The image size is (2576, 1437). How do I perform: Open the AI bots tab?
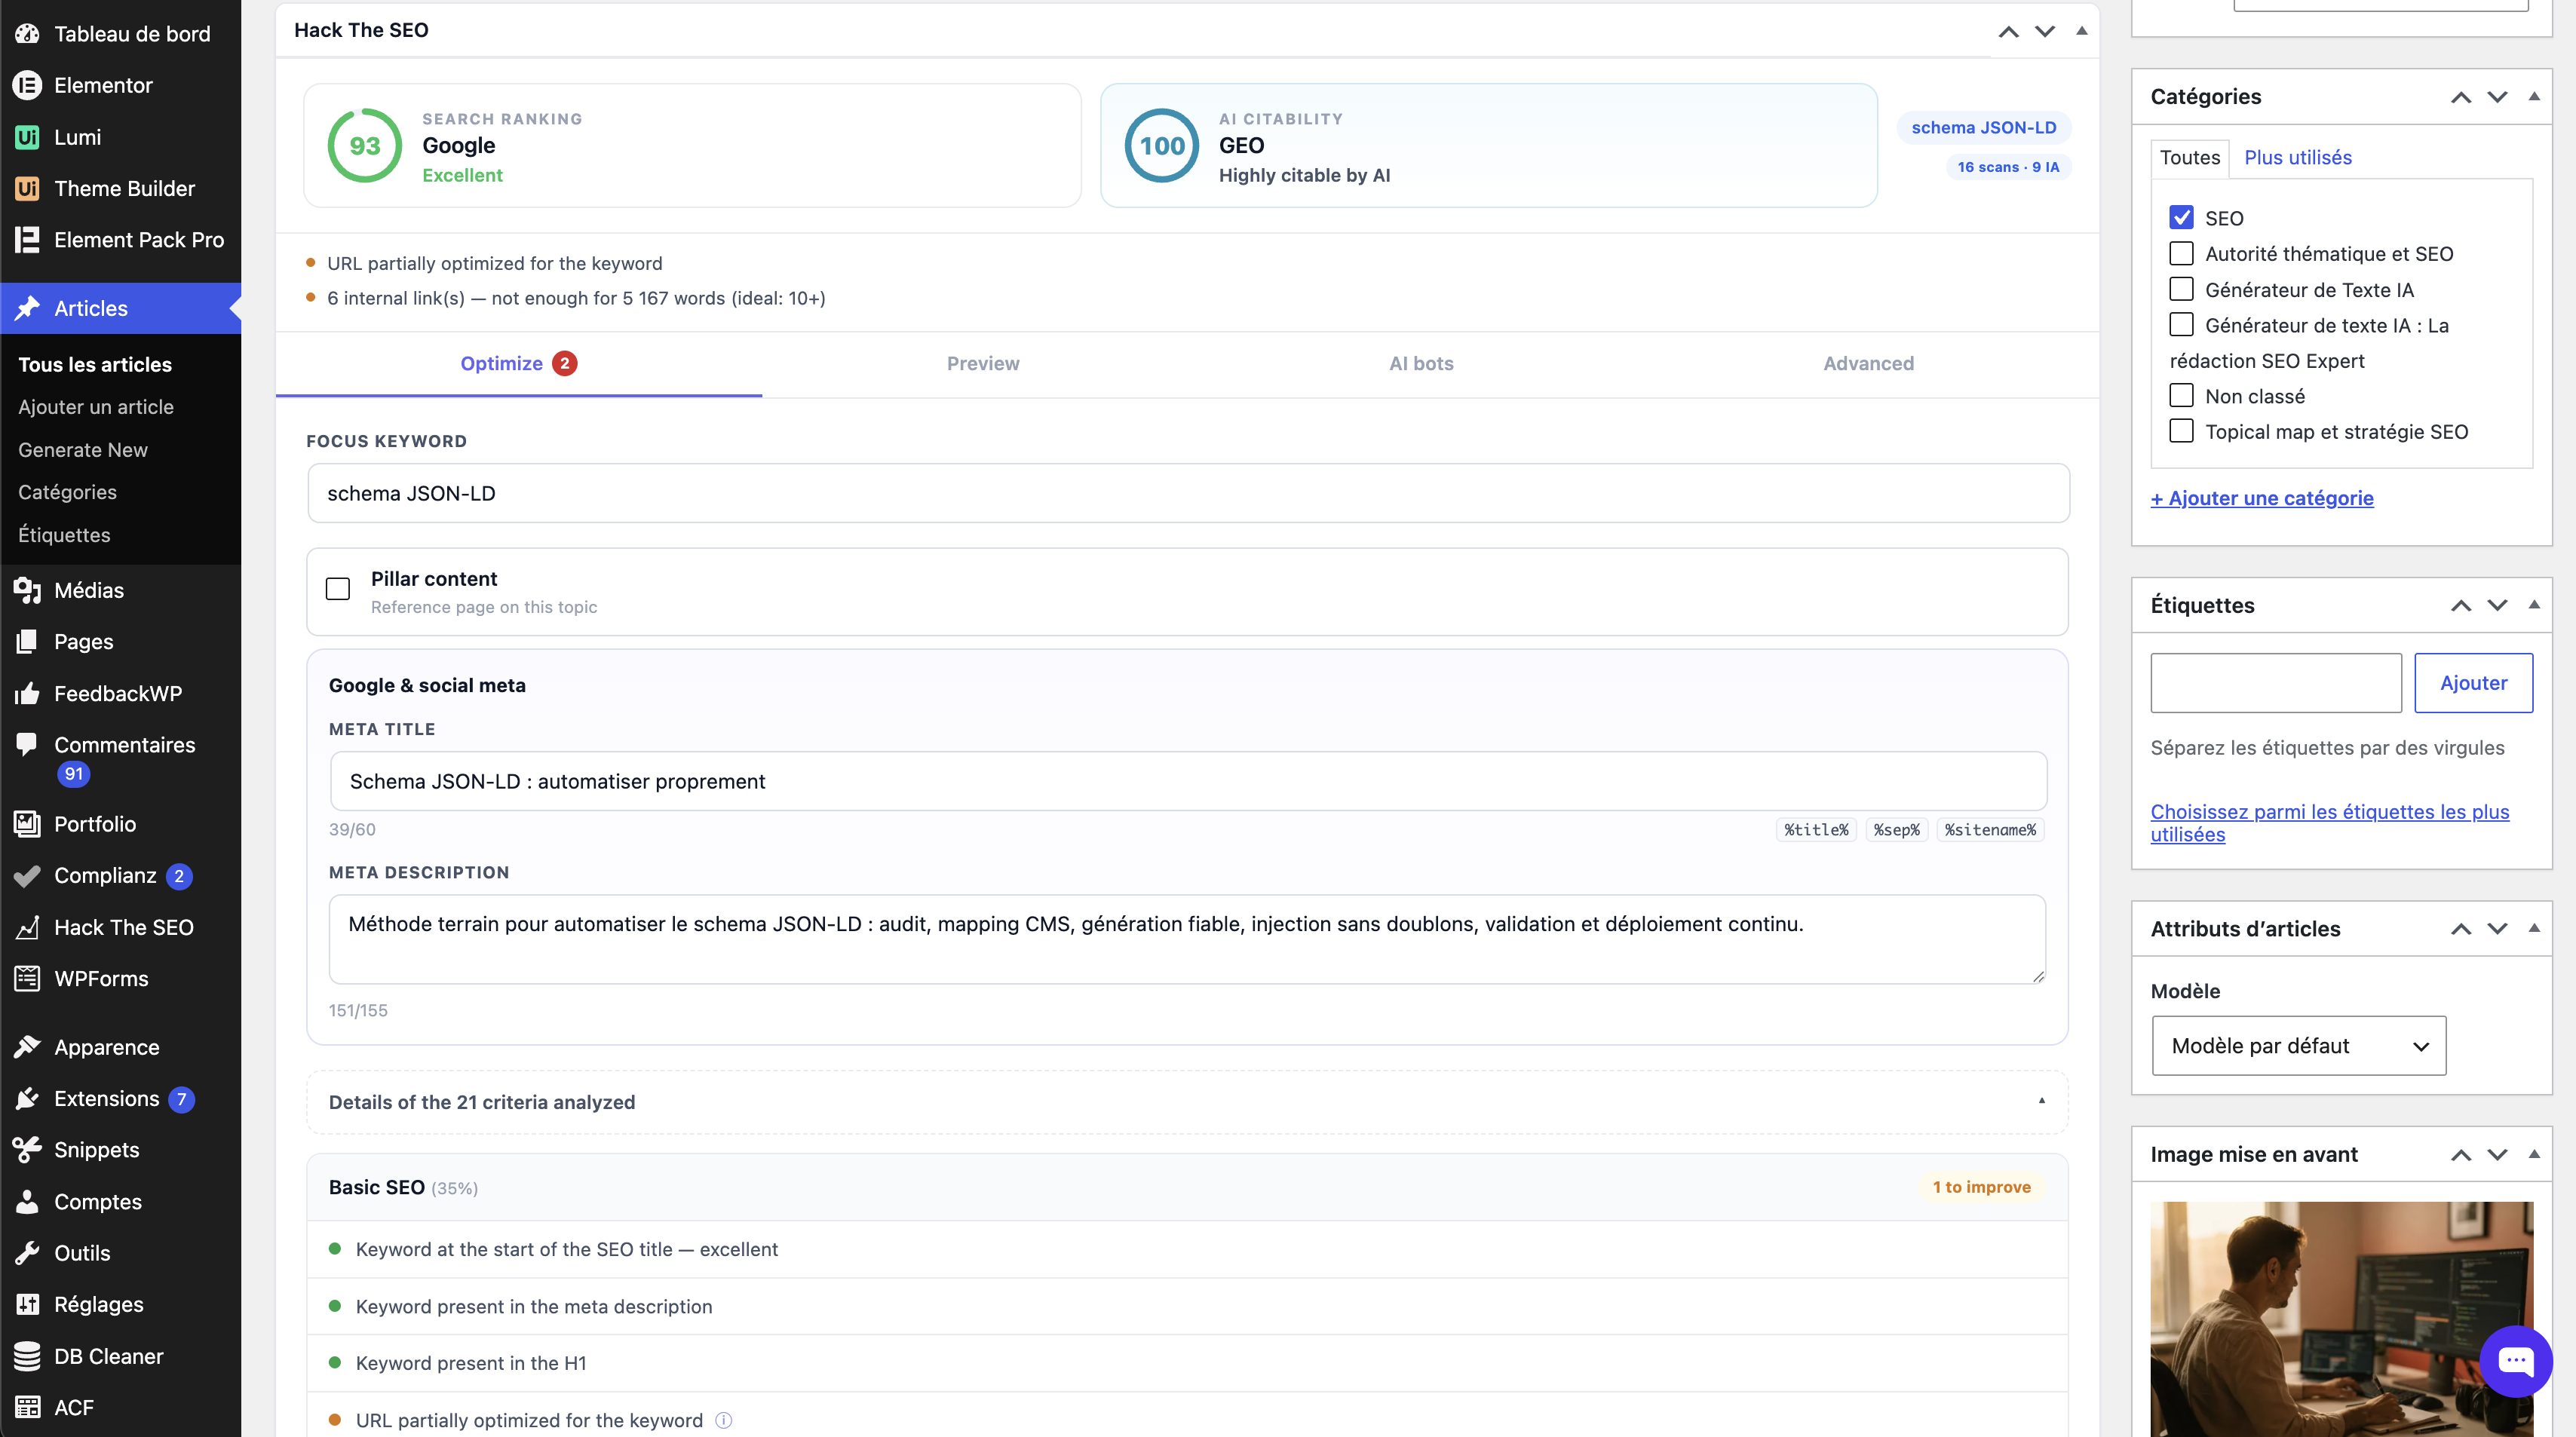[1421, 364]
